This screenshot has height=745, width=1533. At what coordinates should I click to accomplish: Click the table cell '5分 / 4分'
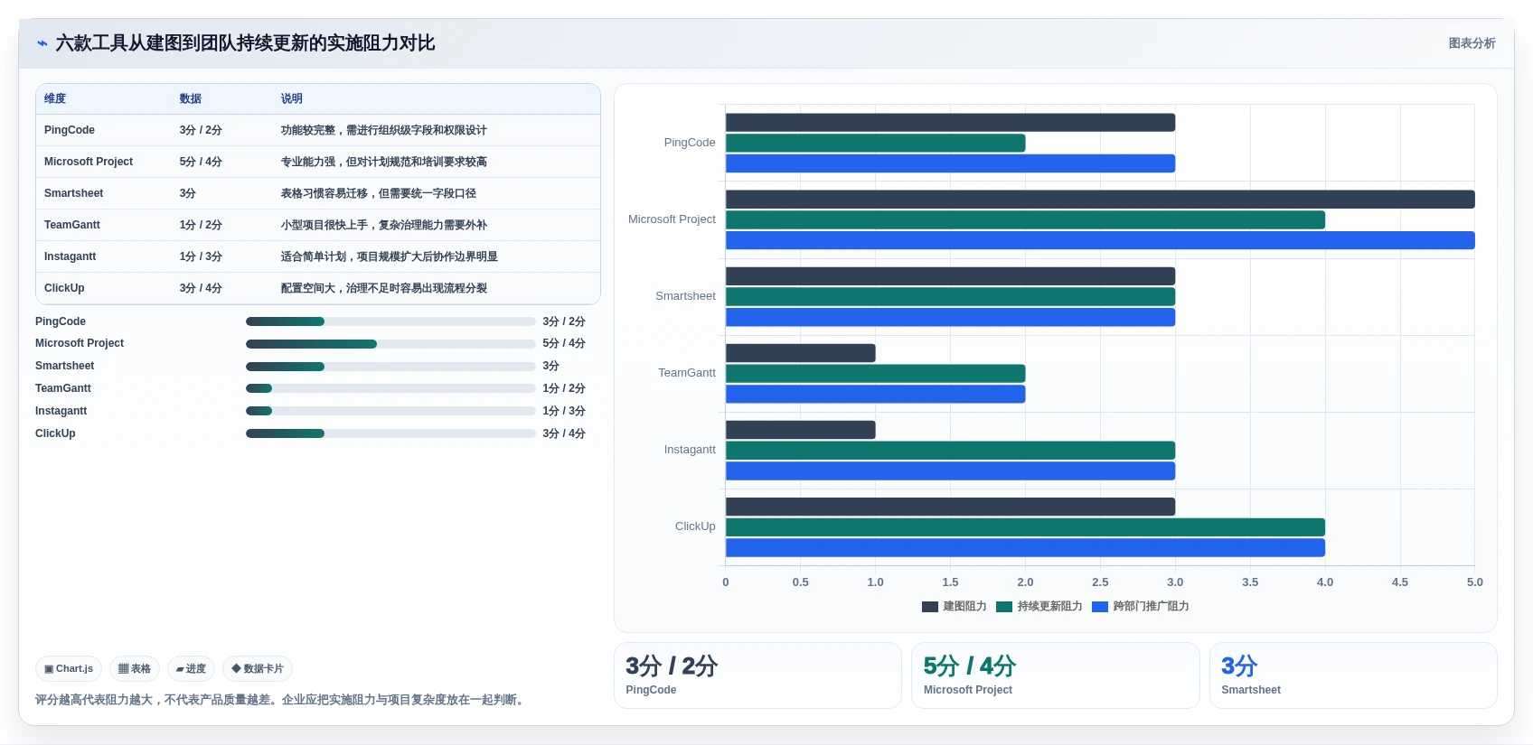201,162
